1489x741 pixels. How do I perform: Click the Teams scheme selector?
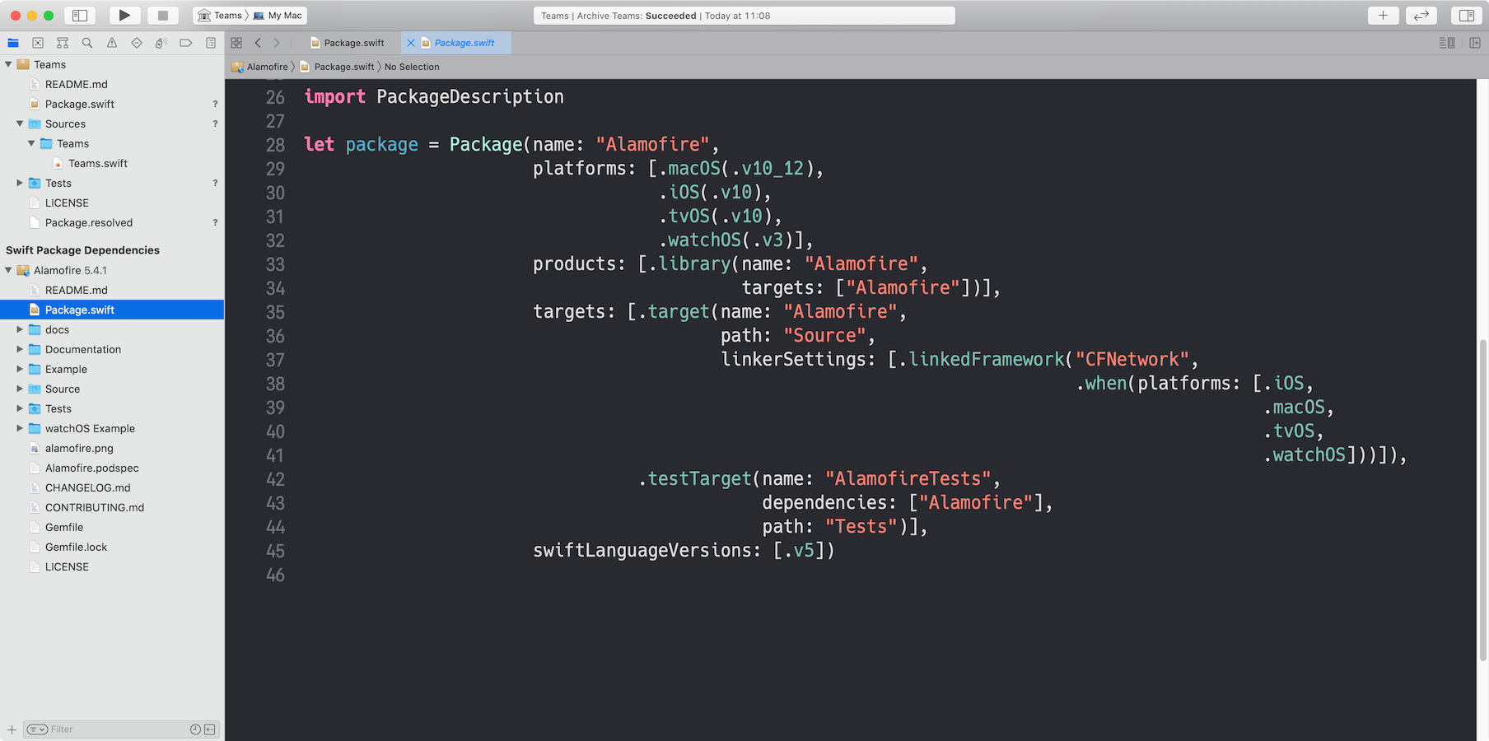pyautogui.click(x=221, y=15)
